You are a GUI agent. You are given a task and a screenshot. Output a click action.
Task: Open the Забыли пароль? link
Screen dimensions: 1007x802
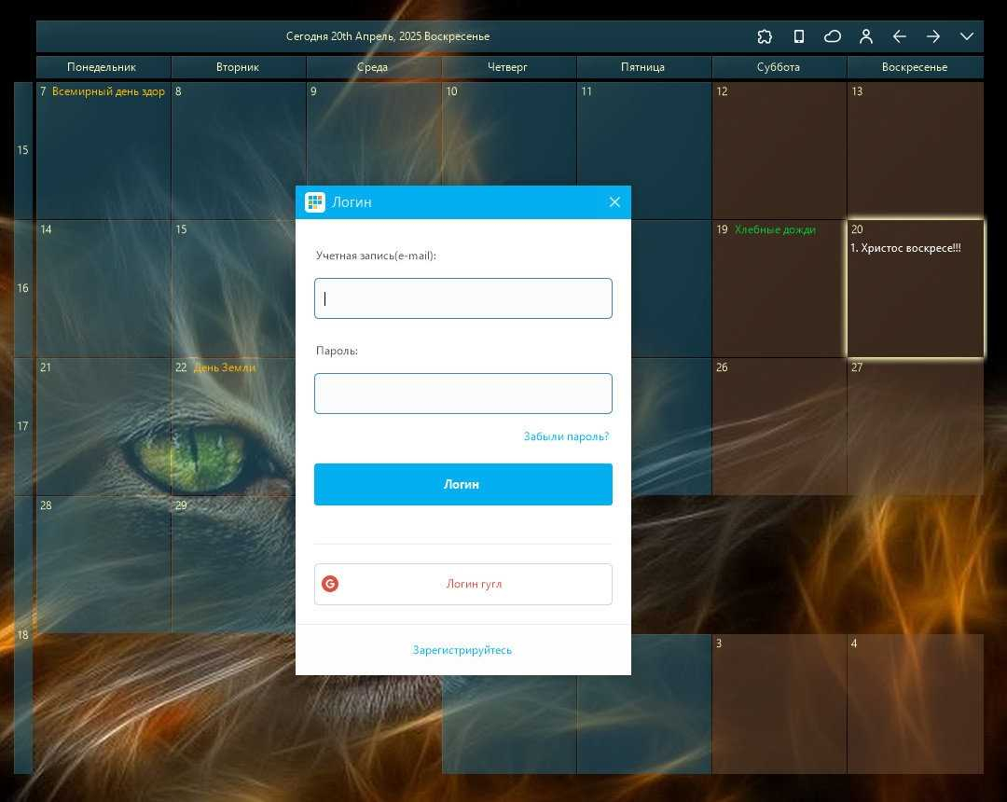point(566,436)
